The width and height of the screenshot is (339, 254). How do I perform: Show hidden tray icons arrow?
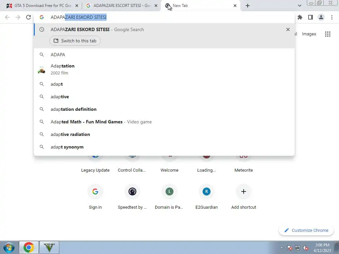281,248
